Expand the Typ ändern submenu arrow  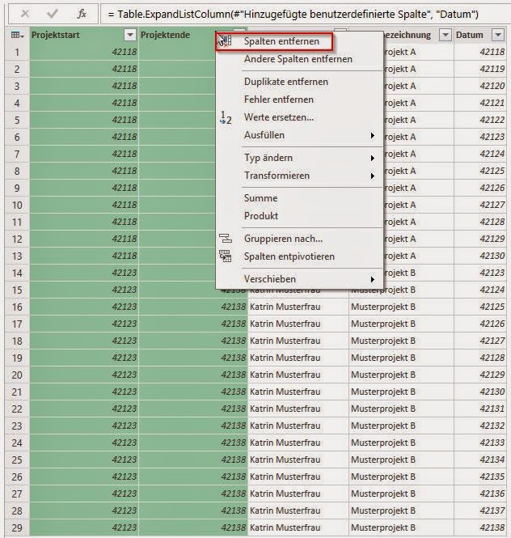click(x=373, y=159)
